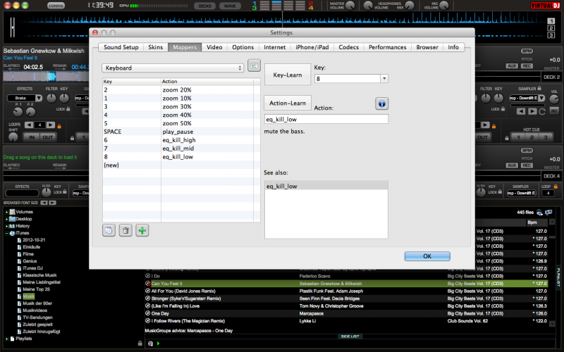Expand the History tree node

coord(6,226)
